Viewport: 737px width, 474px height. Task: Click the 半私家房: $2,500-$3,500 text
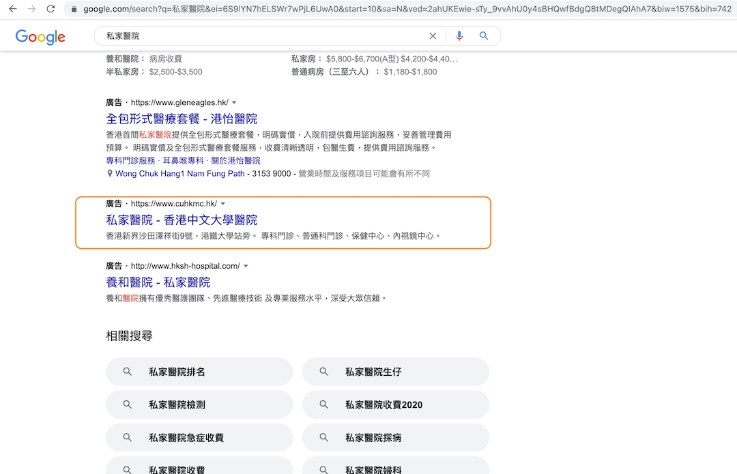point(154,72)
